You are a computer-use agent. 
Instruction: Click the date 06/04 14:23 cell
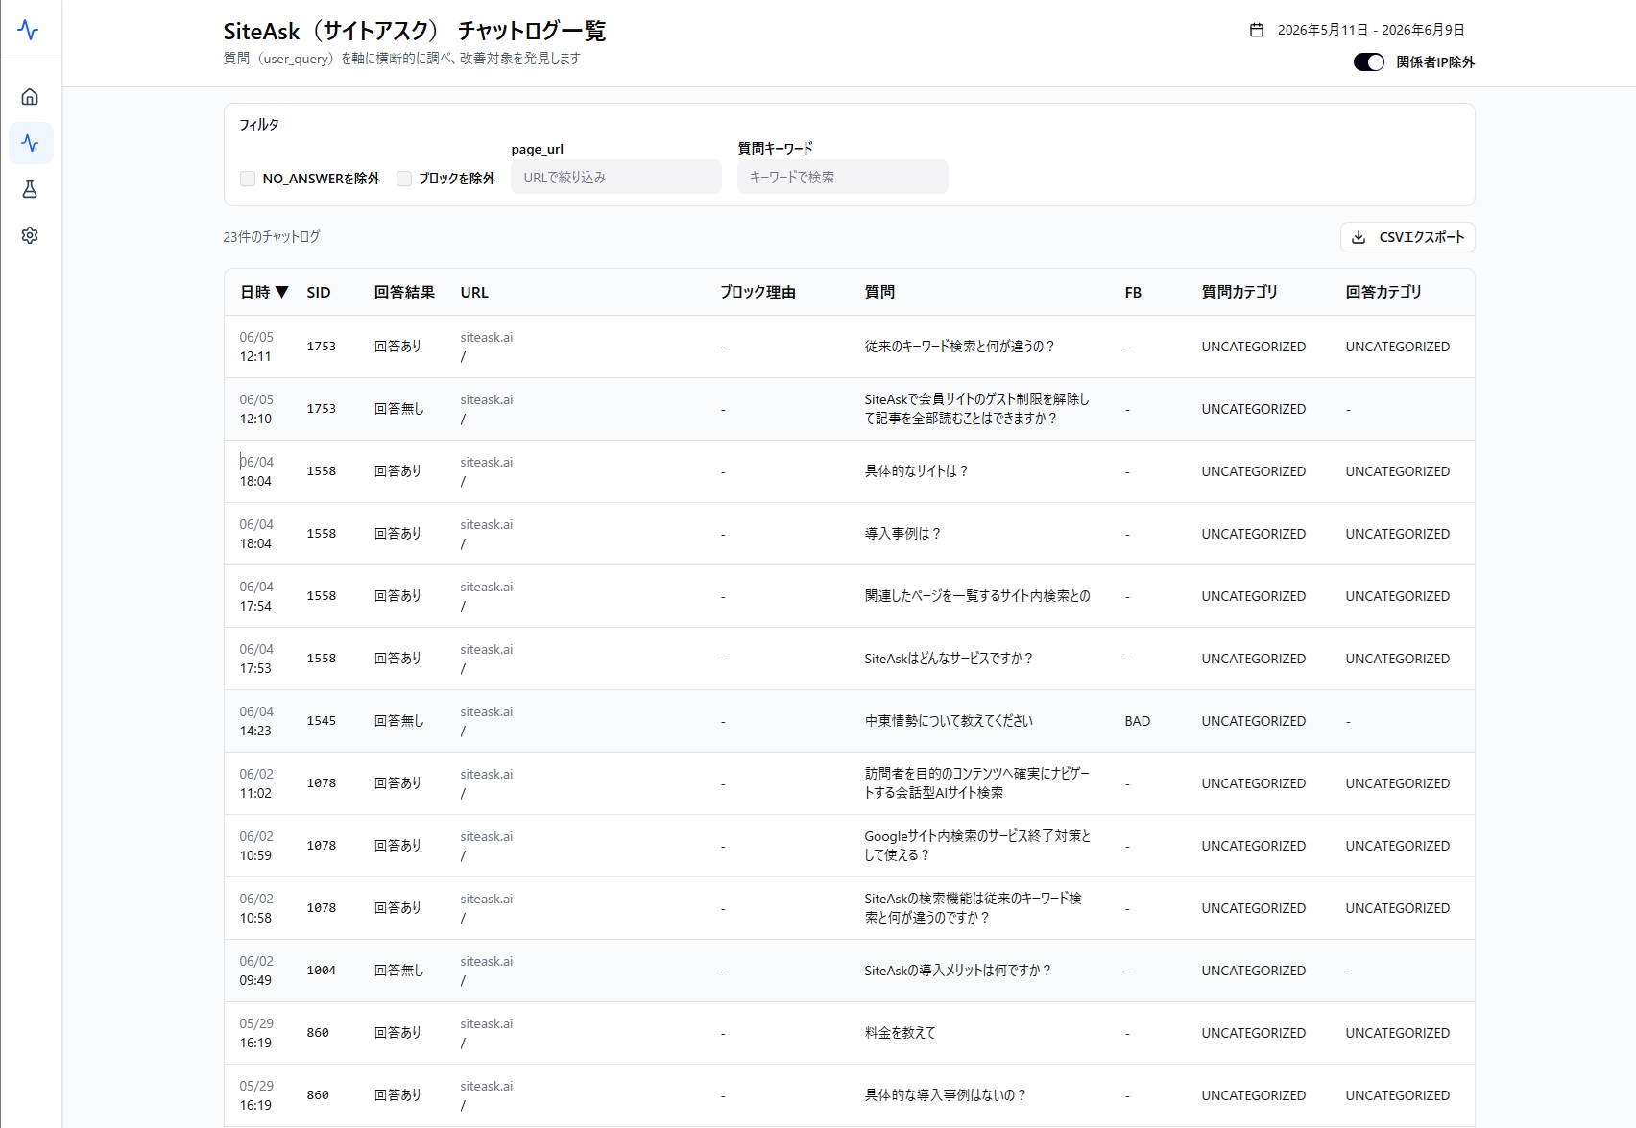click(x=256, y=721)
